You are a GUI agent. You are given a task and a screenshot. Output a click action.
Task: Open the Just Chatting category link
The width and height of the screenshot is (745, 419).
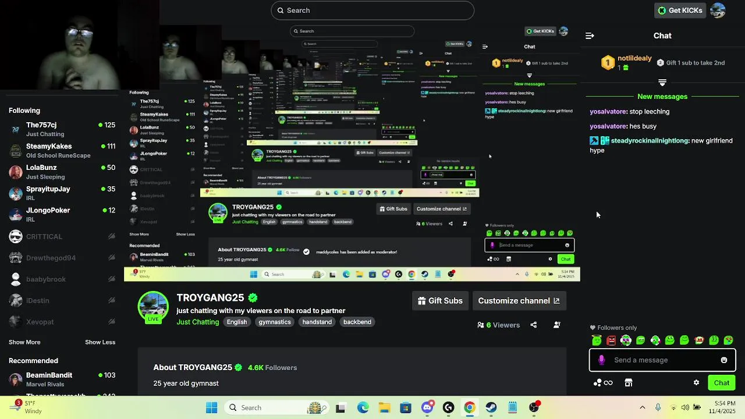(x=198, y=322)
